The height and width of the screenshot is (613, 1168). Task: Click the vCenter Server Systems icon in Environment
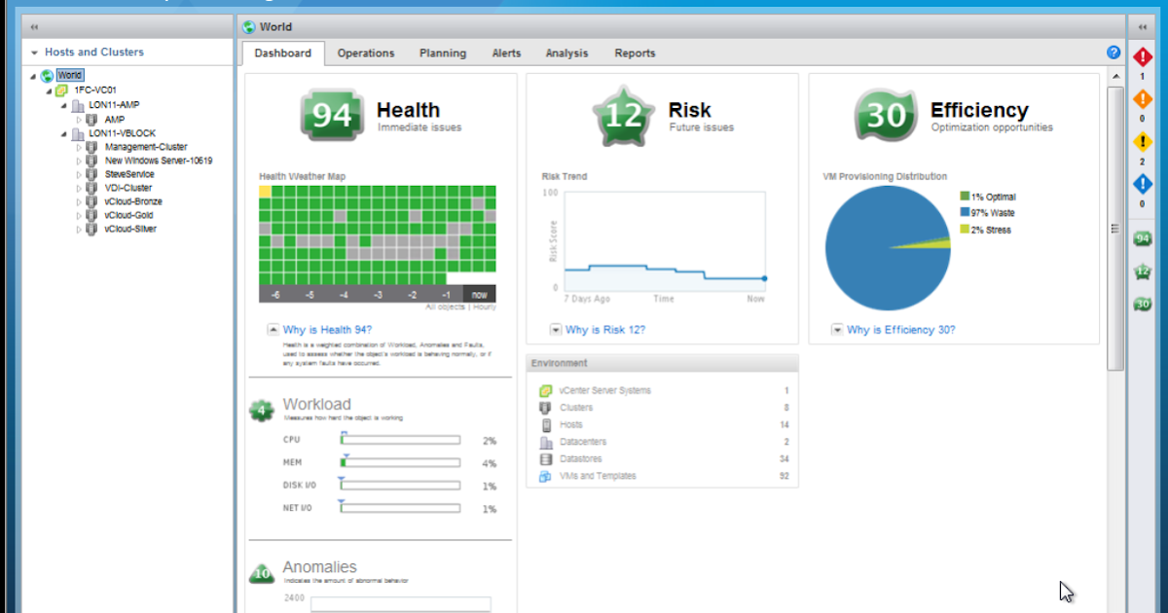(545, 390)
